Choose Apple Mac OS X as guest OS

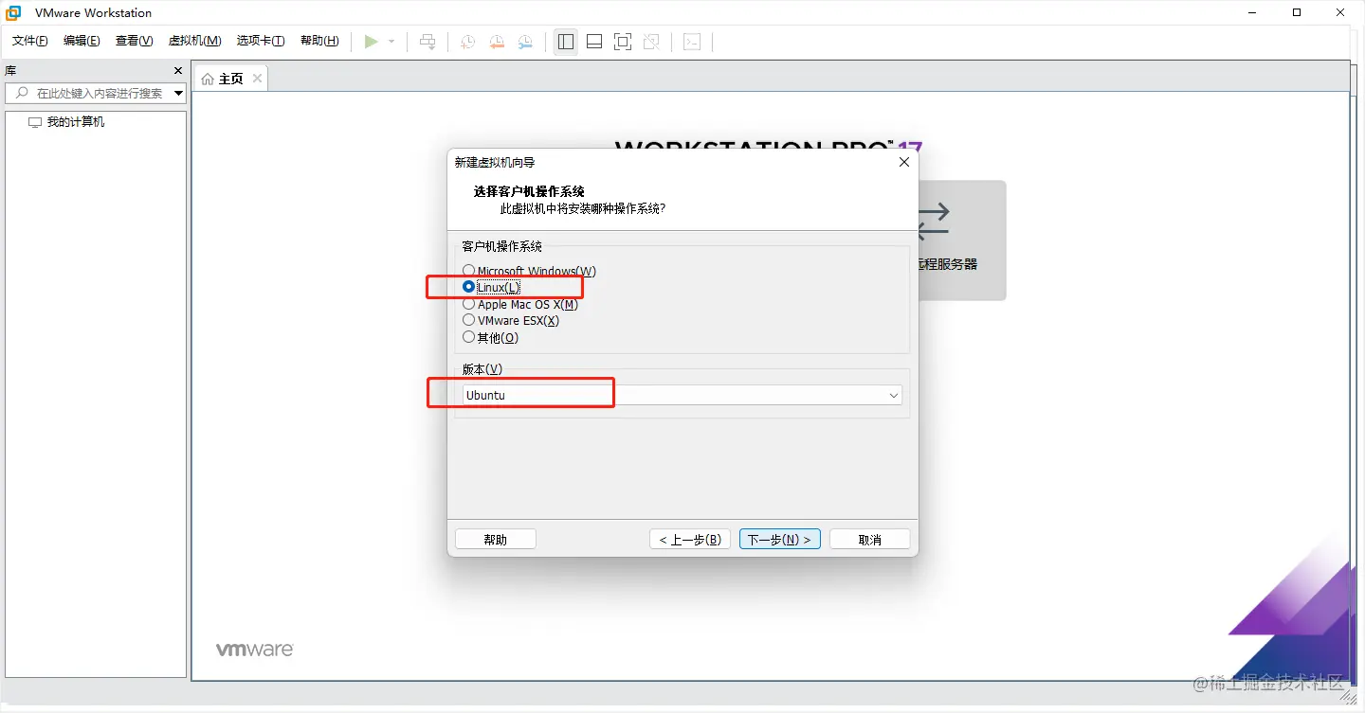click(469, 304)
